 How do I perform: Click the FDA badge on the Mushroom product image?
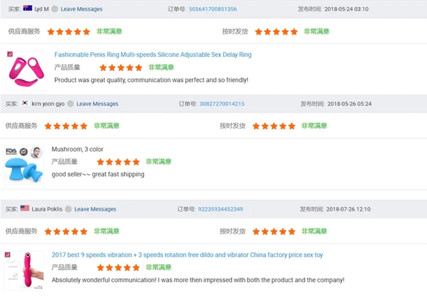click(x=11, y=152)
